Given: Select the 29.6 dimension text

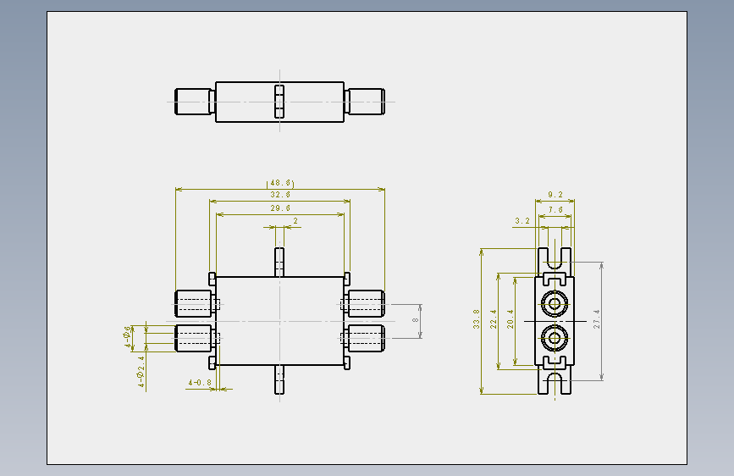Looking at the screenshot, I should coord(280,208).
